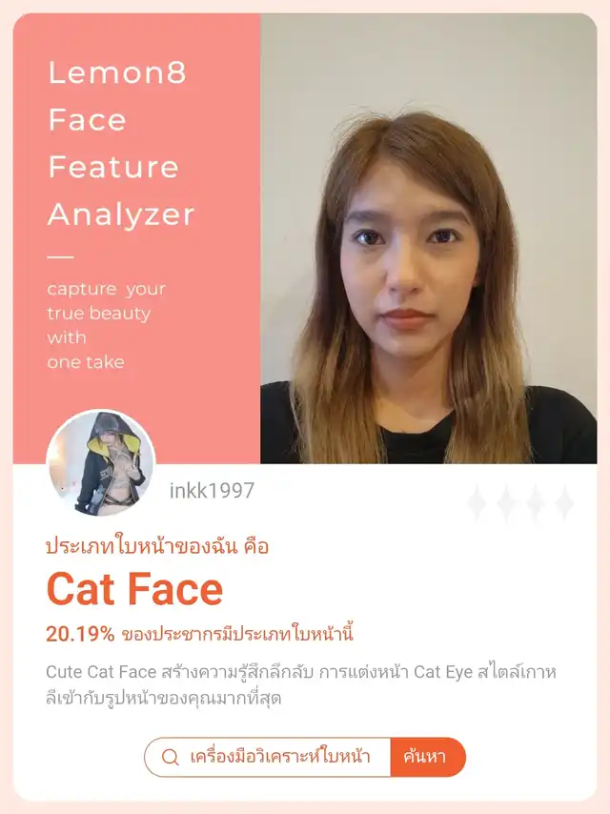Open the inkk1997 username profile
The height and width of the screenshot is (814, 610).
tap(212, 491)
